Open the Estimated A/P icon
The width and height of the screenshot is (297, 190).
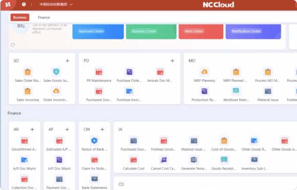(x=59, y=141)
